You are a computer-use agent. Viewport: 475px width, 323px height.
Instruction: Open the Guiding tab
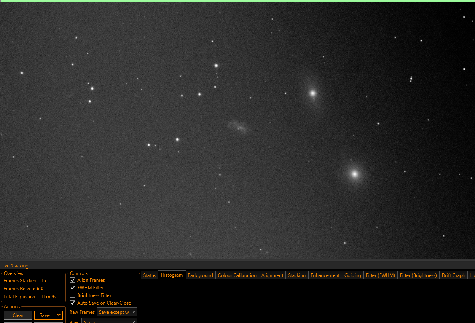coord(353,275)
